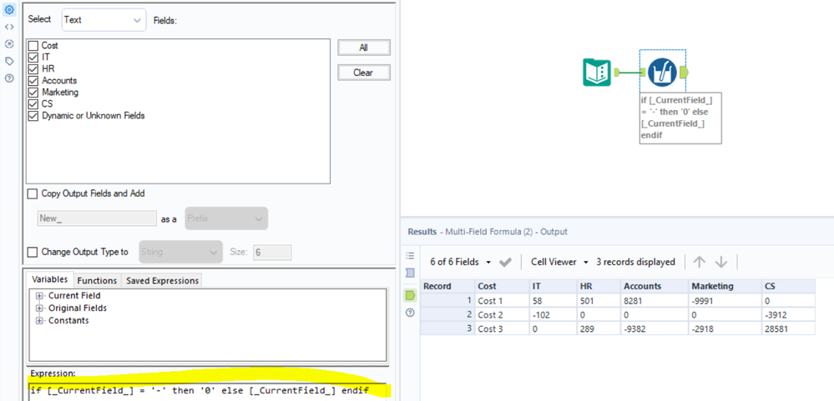Open the Select Text field type dropdown
The width and height of the screenshot is (834, 401).
click(x=104, y=20)
